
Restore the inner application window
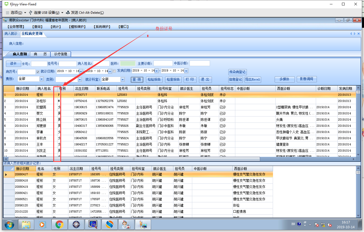coord(348,20)
